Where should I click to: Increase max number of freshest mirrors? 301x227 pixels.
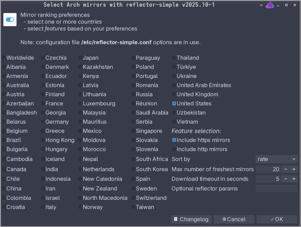click(294, 169)
